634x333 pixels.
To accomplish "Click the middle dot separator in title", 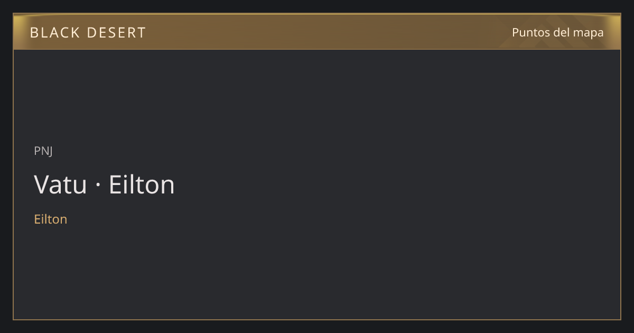I will point(98,186).
